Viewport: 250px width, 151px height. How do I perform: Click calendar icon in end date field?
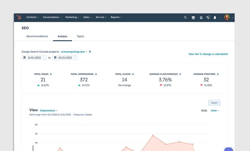(x=55, y=57)
